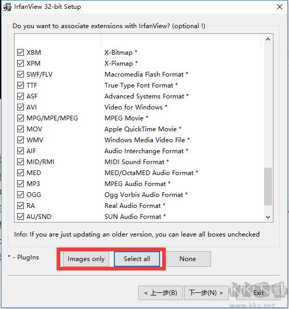The width and height of the screenshot is (289, 309).
Task: Click the list scrollbar up arrow
Action: pos(268,39)
